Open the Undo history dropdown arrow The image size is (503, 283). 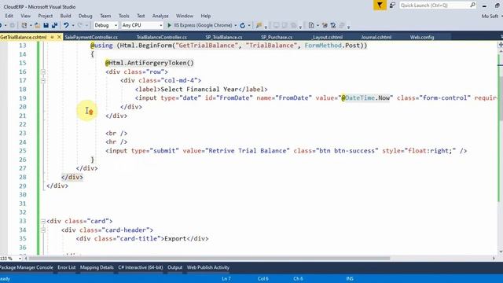(73, 25)
